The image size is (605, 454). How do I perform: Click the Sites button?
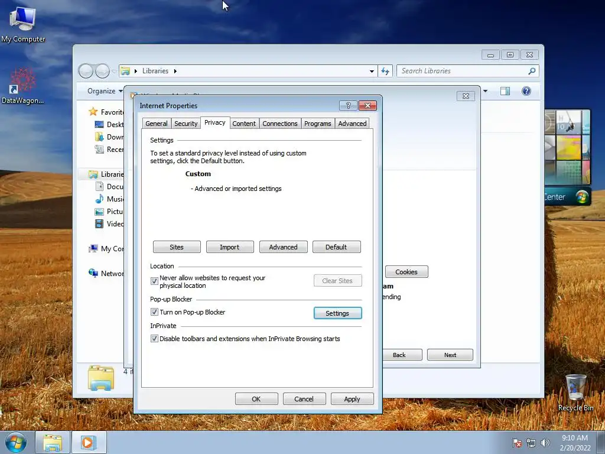[x=177, y=247]
